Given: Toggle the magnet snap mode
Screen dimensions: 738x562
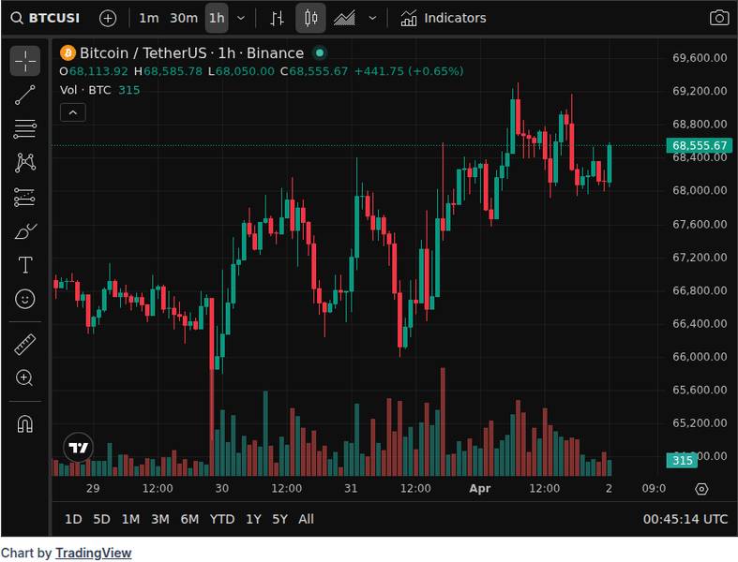Looking at the screenshot, I should coord(25,423).
